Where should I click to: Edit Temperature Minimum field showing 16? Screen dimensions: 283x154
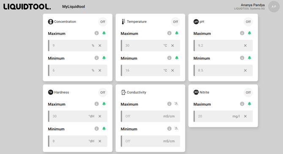(x=150, y=70)
